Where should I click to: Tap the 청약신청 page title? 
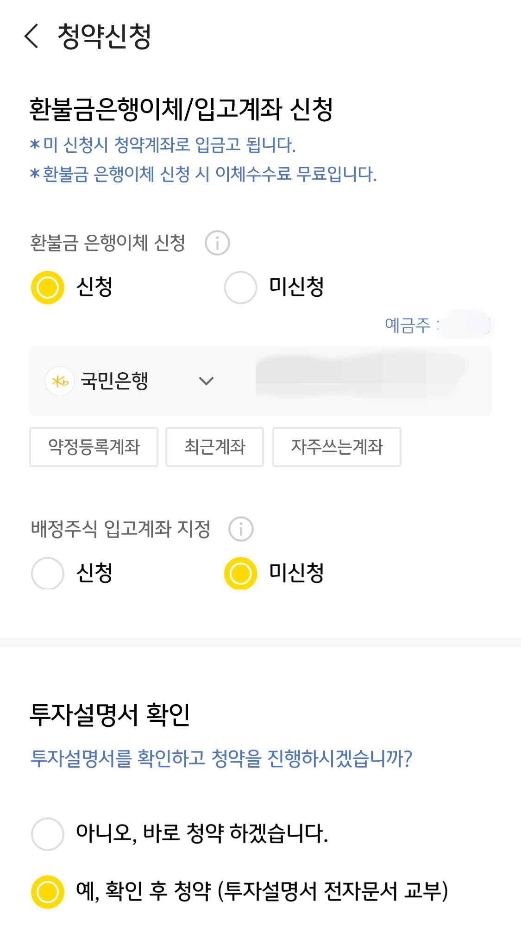(x=104, y=36)
